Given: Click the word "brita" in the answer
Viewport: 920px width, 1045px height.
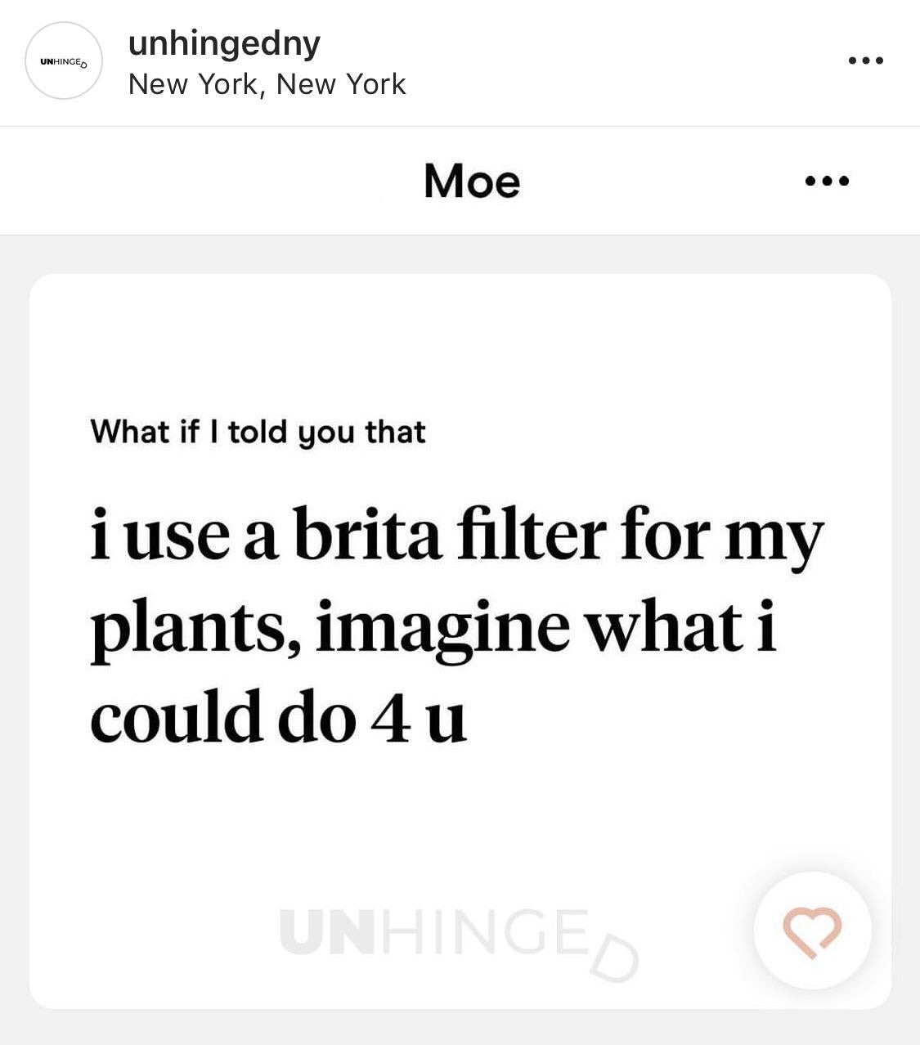Looking at the screenshot, I should click(x=367, y=535).
